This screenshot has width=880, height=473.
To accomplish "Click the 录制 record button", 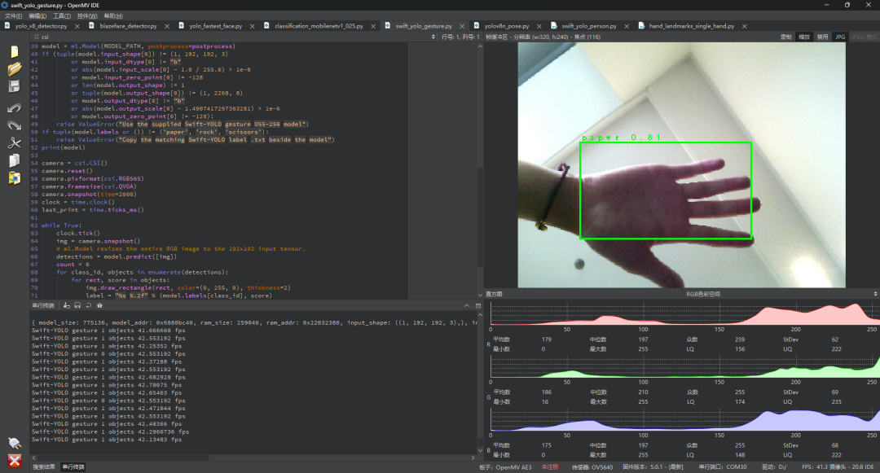I will pyautogui.click(x=785, y=37).
